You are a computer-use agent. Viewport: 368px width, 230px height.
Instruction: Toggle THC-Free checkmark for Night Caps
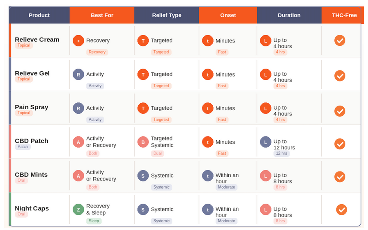click(342, 210)
